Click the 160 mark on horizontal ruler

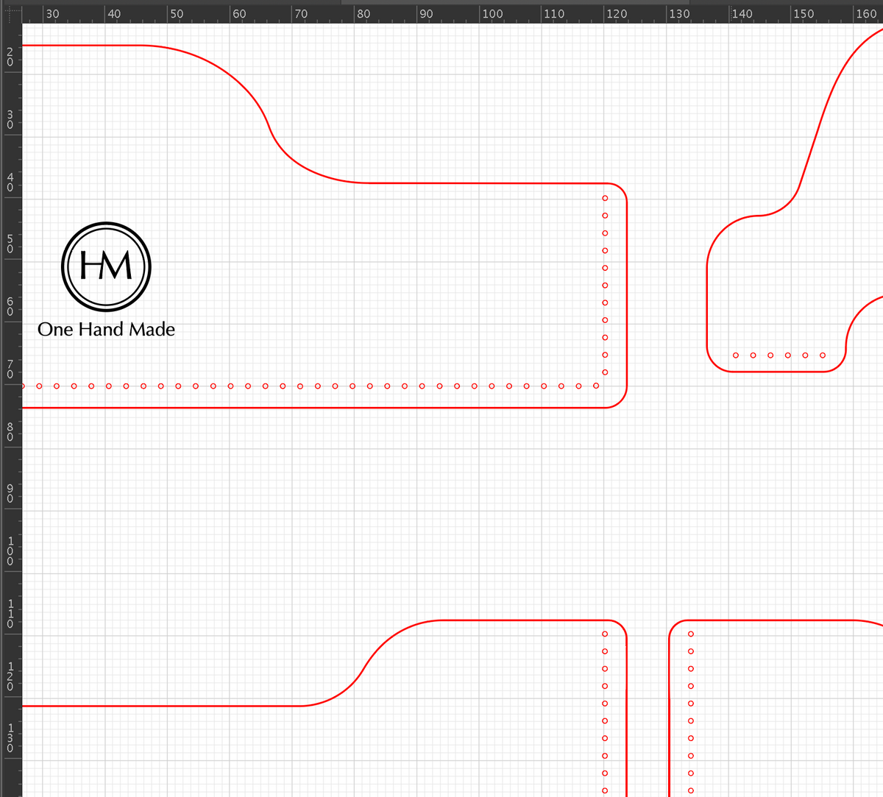pos(866,14)
